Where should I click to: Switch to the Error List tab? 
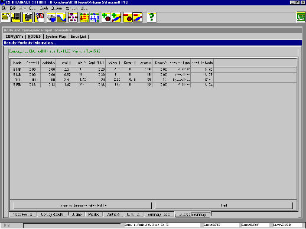pyautogui.click(x=78, y=37)
